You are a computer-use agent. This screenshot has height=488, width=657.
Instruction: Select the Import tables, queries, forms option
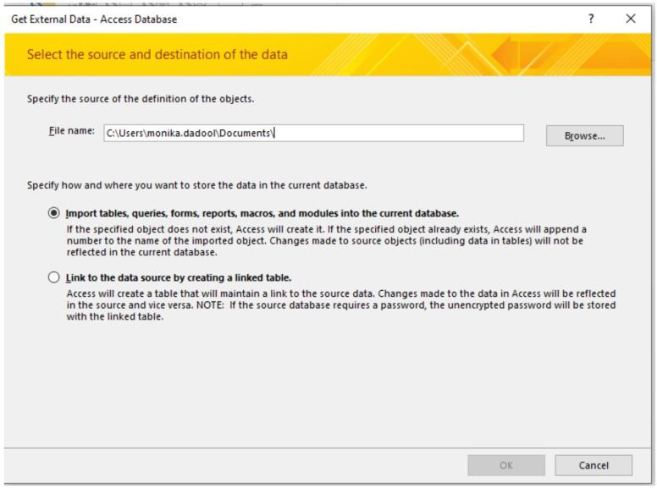[x=53, y=213]
